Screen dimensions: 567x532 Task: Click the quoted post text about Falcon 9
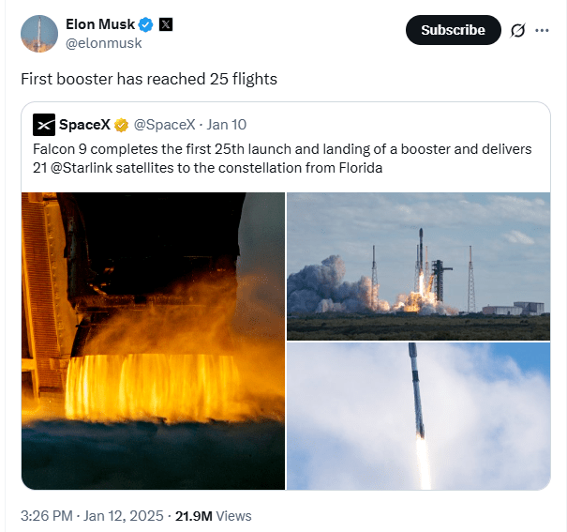coord(281,150)
